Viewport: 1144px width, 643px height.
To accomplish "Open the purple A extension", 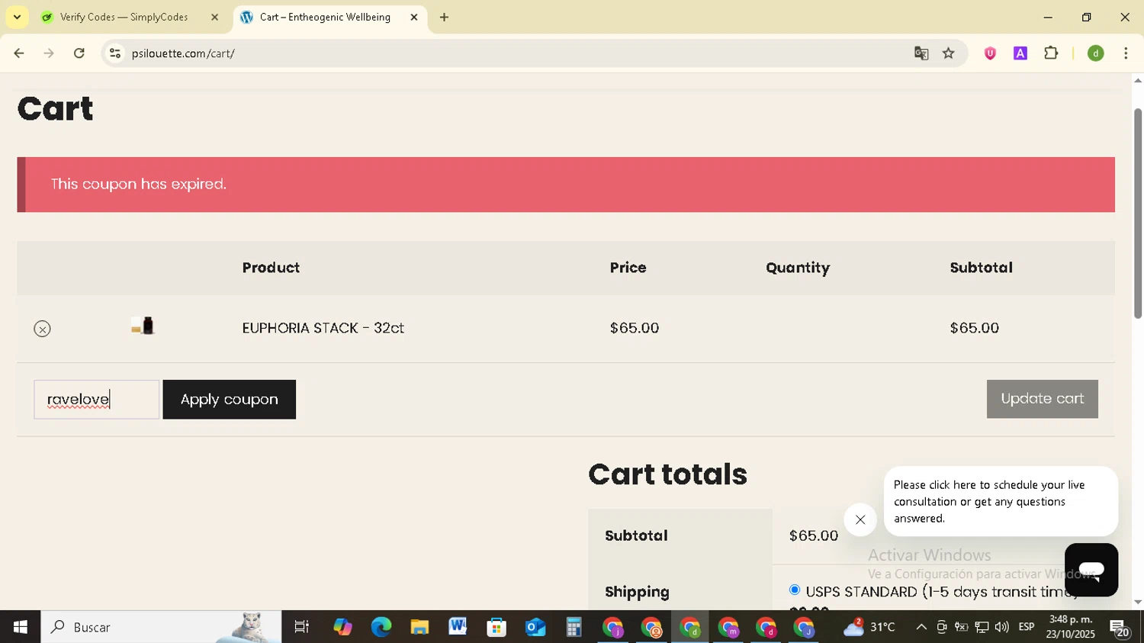I will point(1020,53).
